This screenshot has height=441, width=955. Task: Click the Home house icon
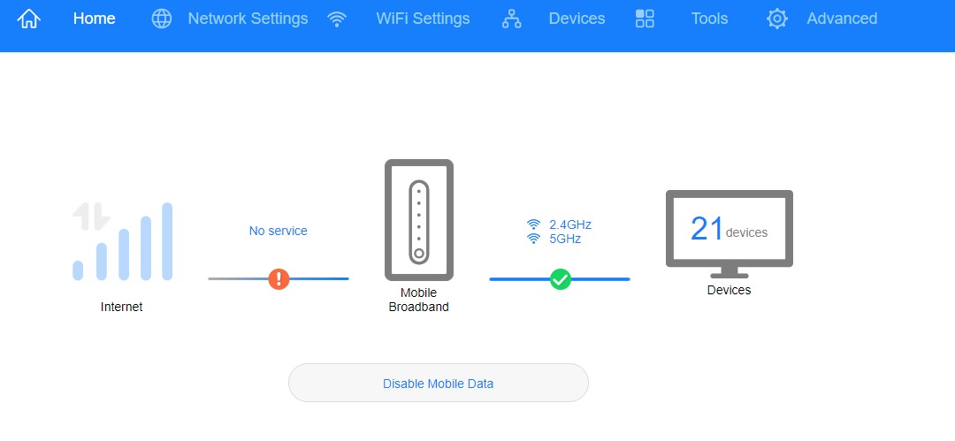click(29, 19)
